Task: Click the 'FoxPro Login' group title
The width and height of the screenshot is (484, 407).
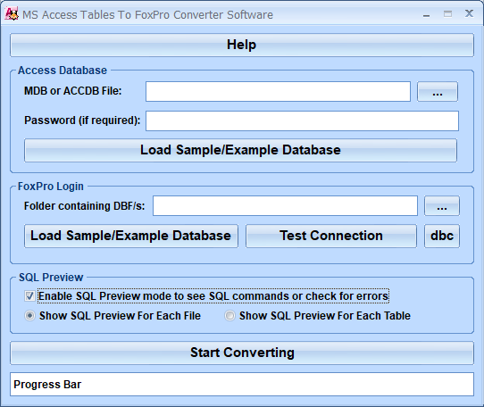Action: click(51, 187)
